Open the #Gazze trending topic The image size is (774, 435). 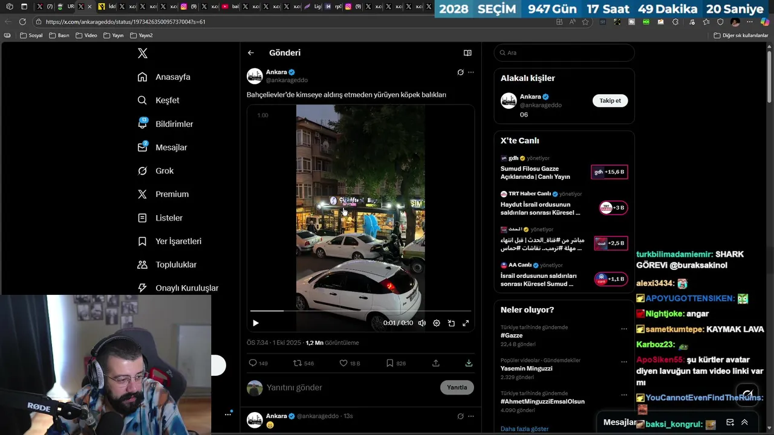pos(512,335)
